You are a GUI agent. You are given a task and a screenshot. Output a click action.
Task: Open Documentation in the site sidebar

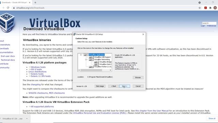coord(6,52)
